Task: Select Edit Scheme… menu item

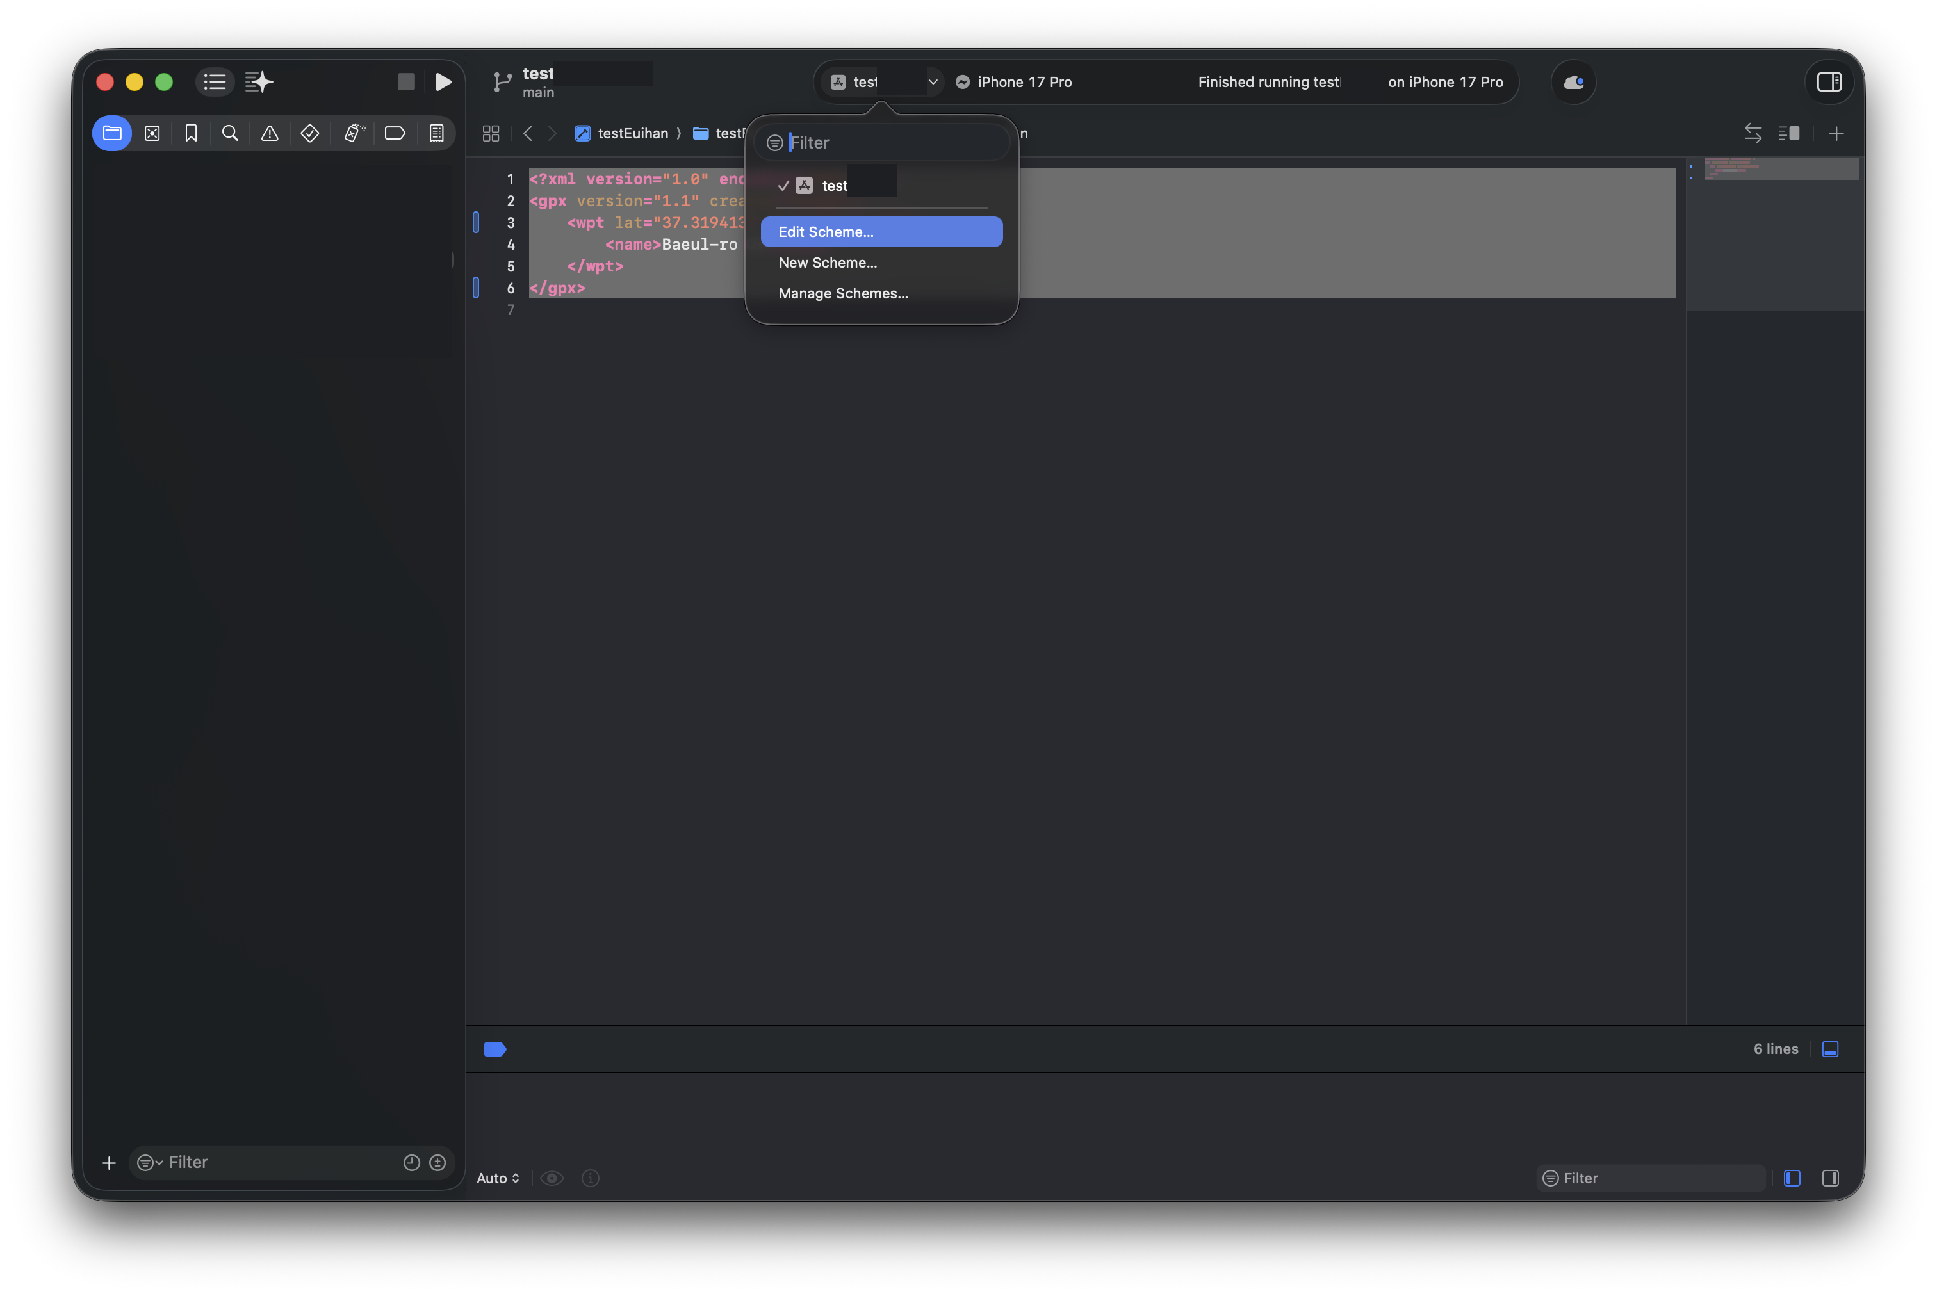Action: pyautogui.click(x=881, y=231)
